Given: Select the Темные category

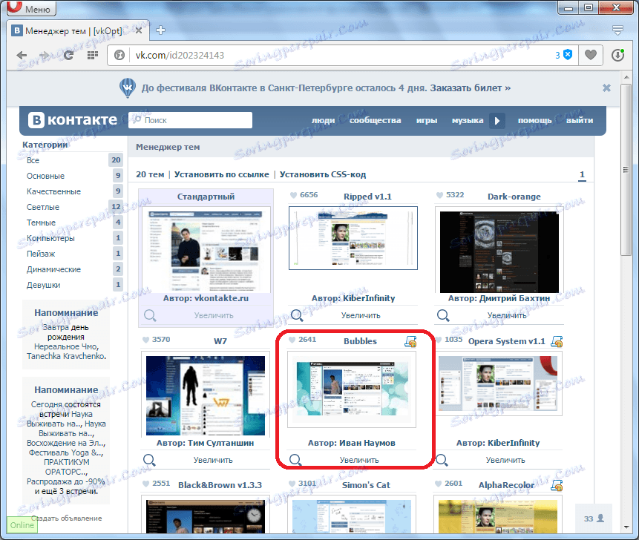Looking at the screenshot, I should coord(73,223).
